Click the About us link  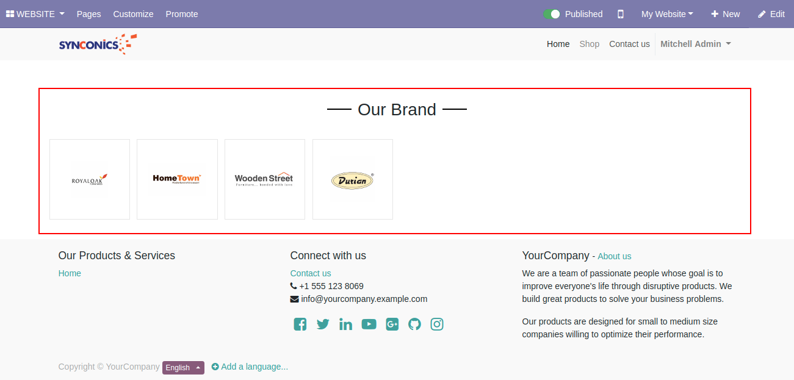615,256
